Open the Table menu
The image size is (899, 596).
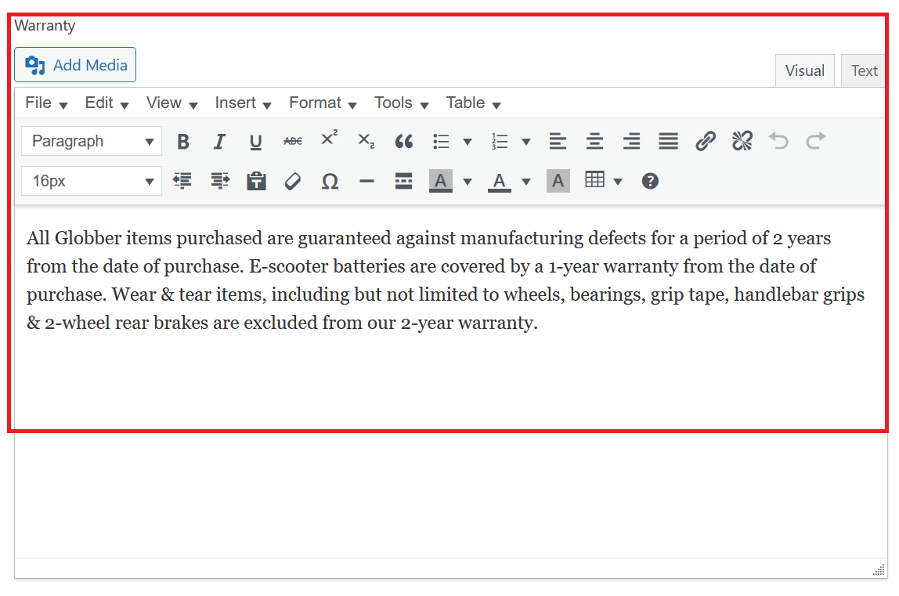click(x=473, y=103)
